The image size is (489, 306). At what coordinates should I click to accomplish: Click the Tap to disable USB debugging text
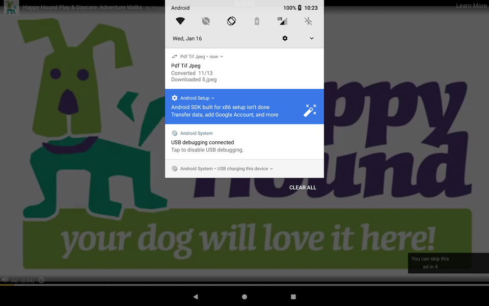click(x=207, y=150)
